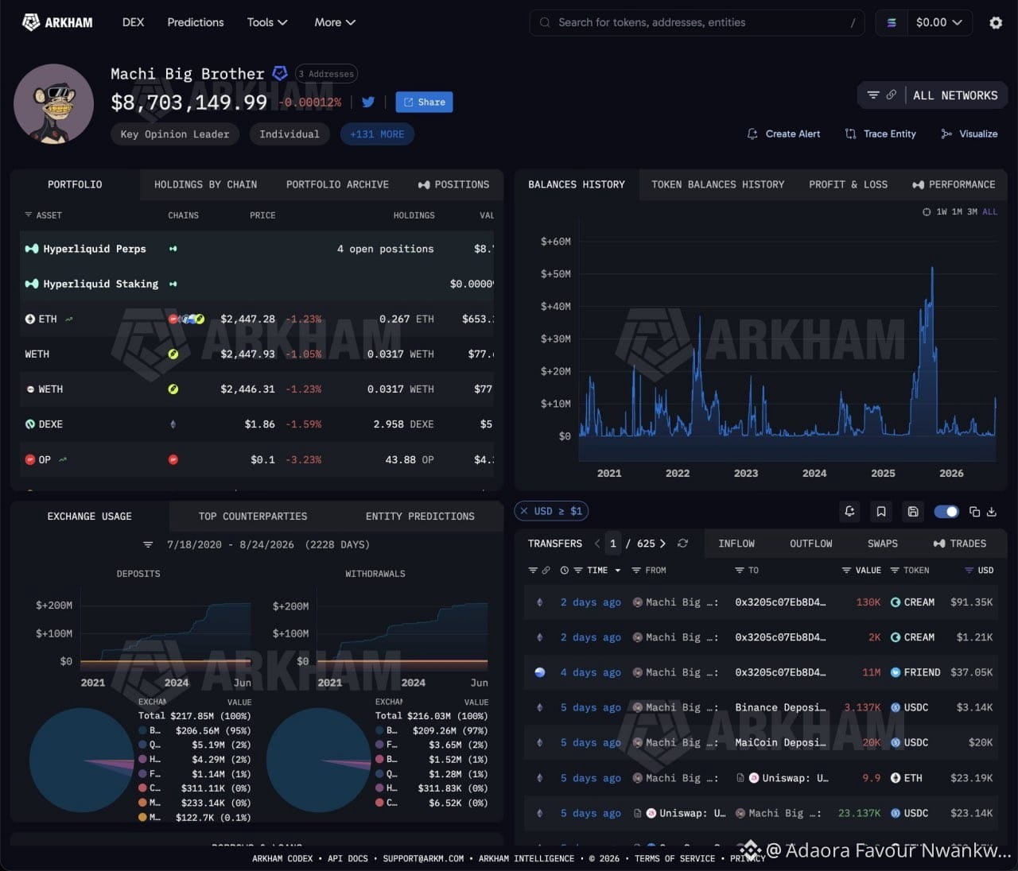1018x871 pixels.
Task: Click the bell icon on Create Alert
Action: point(752,134)
